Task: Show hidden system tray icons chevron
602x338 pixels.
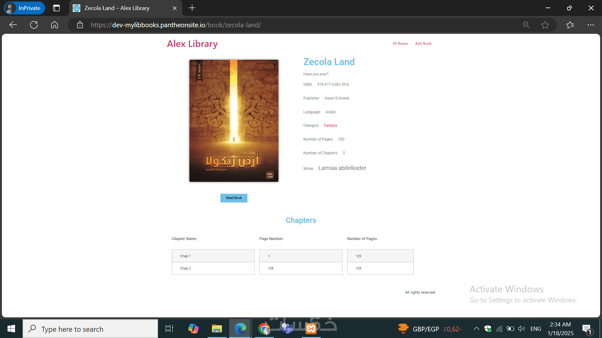Action: click(476, 329)
